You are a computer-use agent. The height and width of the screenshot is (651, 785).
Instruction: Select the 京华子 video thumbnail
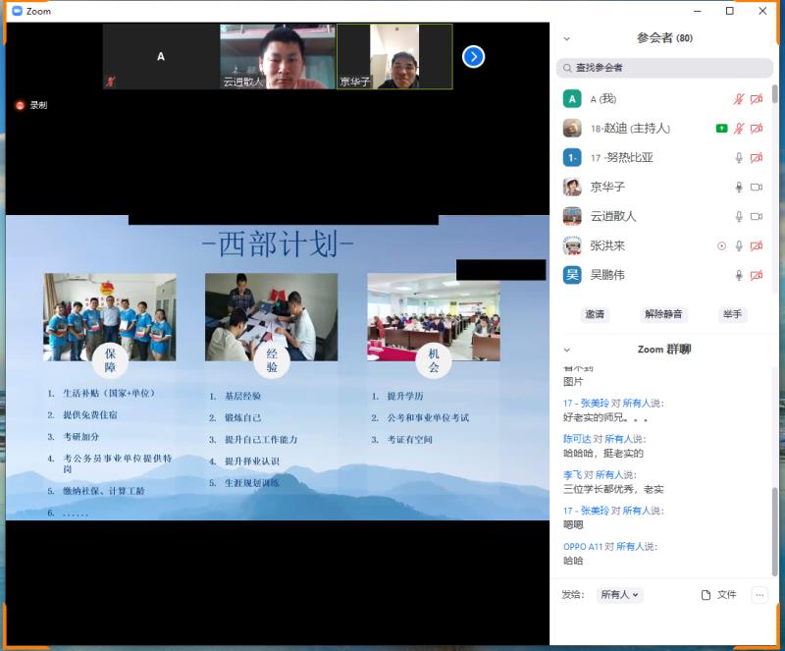tap(394, 57)
